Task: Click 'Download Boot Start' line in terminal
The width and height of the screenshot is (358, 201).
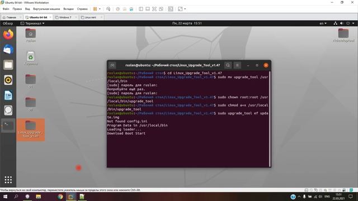Action: pyautogui.click(x=126, y=133)
